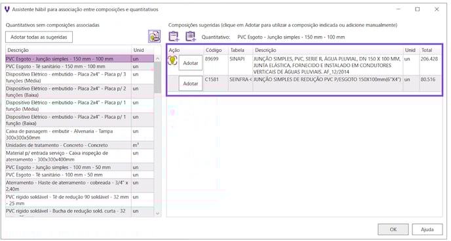This screenshot has width=451, height=241.
Task: Select Caixa de passagem embutir Alvenaria row
Action: tap(80, 135)
